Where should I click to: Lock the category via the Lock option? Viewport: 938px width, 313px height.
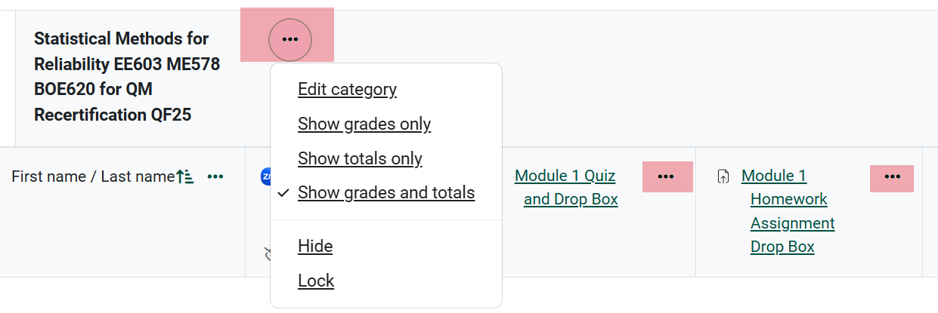click(x=316, y=281)
